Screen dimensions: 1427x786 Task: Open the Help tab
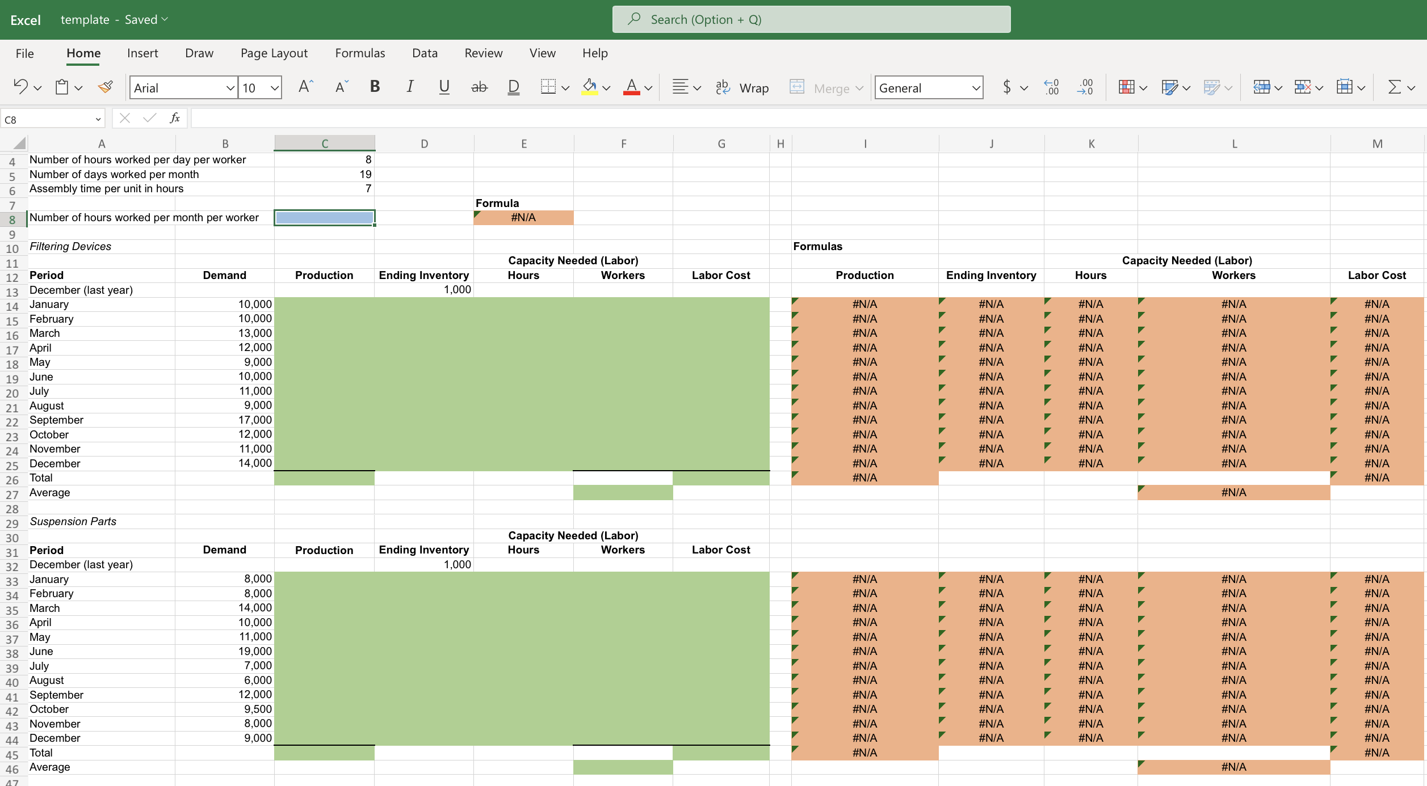point(595,53)
